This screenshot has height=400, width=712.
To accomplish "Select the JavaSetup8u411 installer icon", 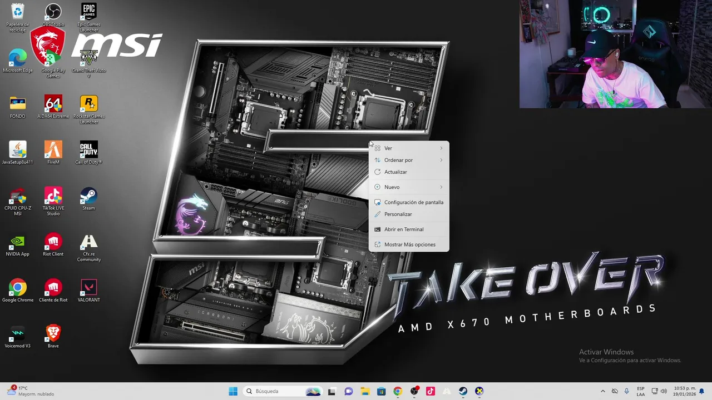I will (x=17, y=153).
